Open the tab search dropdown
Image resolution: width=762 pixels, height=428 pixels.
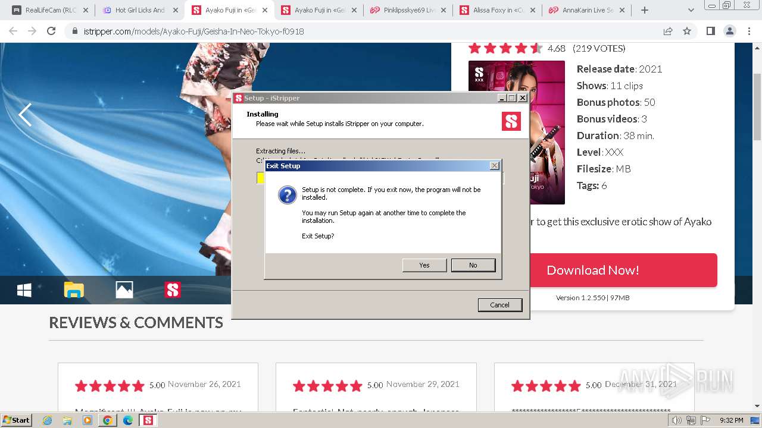691,10
